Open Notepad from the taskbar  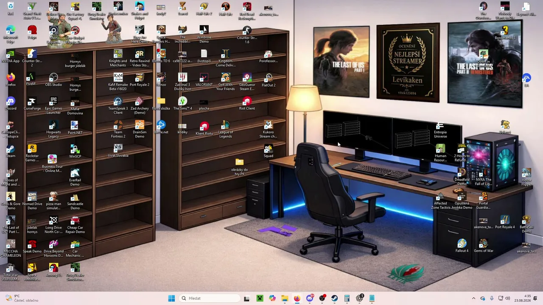(372, 298)
